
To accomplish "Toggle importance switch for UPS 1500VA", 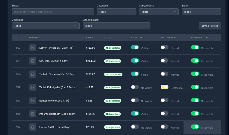I will coord(164,60).
